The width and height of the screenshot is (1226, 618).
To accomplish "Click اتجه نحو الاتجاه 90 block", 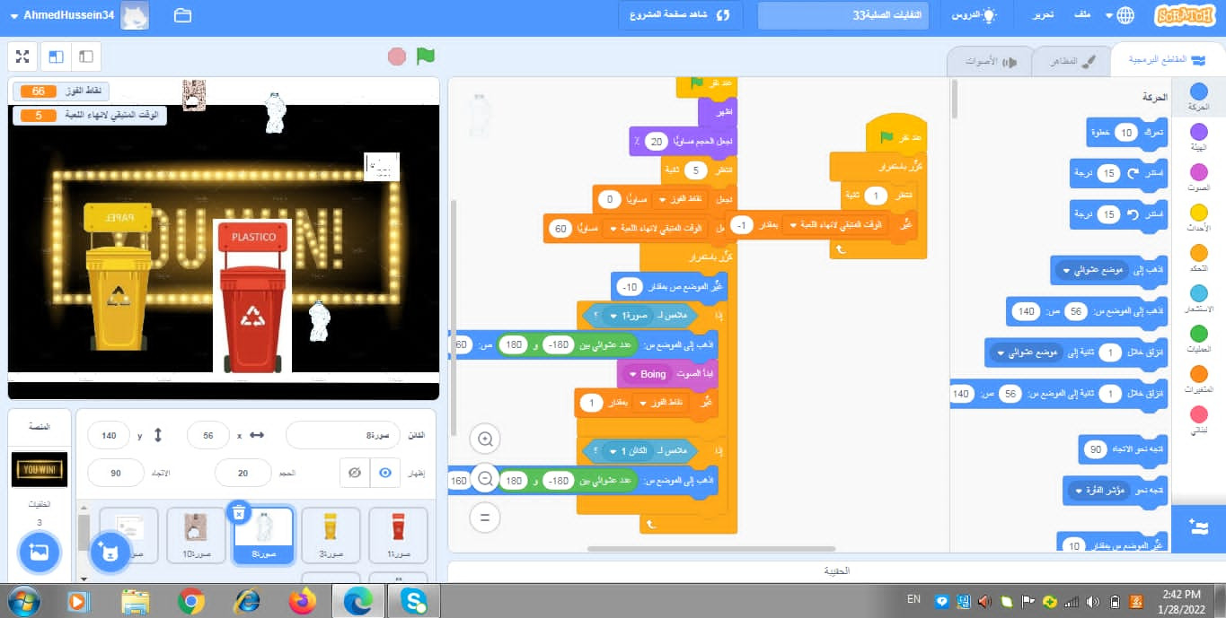I will pyautogui.click(x=1123, y=449).
